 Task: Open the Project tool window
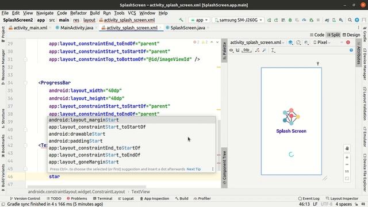point(3,34)
